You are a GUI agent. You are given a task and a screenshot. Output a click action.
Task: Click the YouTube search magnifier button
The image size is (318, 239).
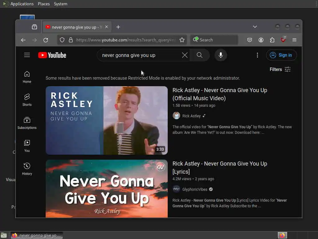coord(200,55)
